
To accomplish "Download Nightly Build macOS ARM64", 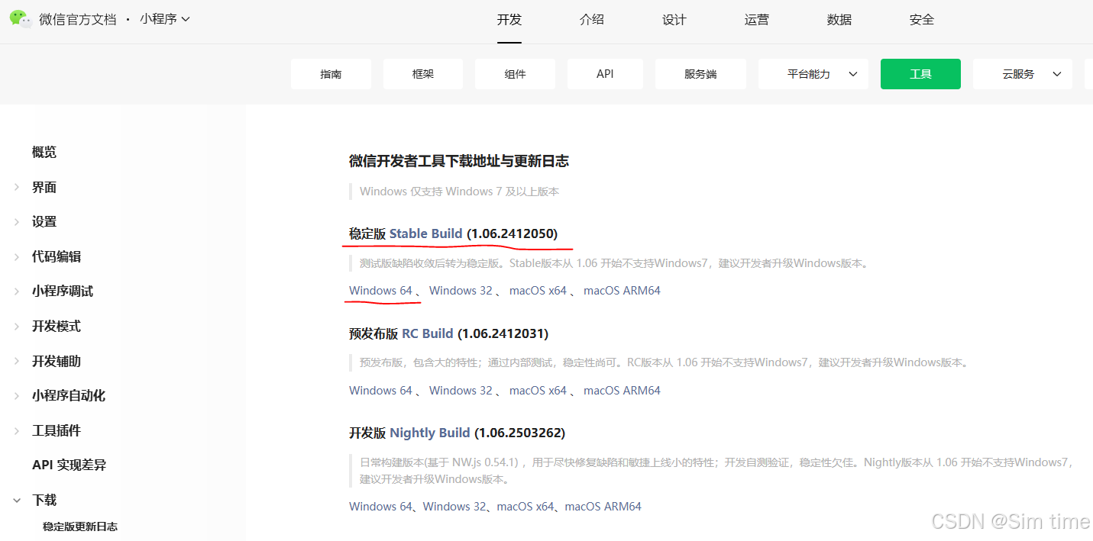I will pyautogui.click(x=603, y=507).
